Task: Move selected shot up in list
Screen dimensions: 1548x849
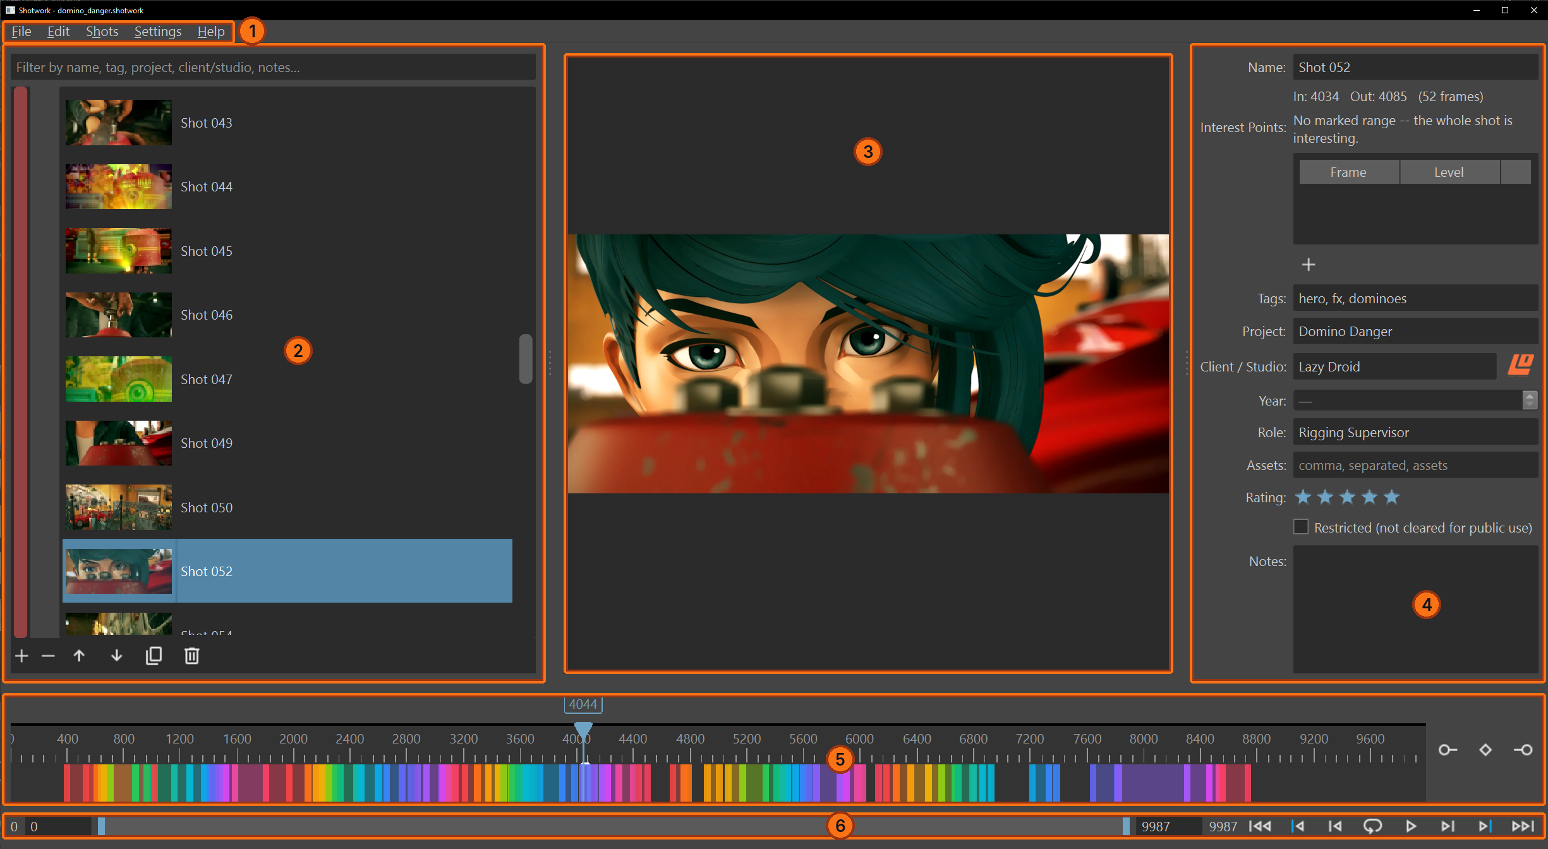Action: point(79,656)
